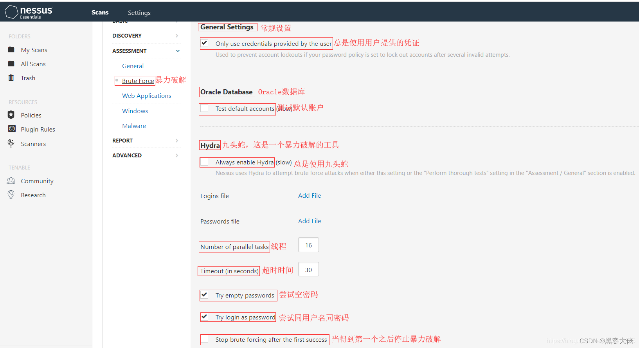This screenshot has width=639, height=348.
Task: Expand the ADVANCED section chevron
Action: point(177,155)
